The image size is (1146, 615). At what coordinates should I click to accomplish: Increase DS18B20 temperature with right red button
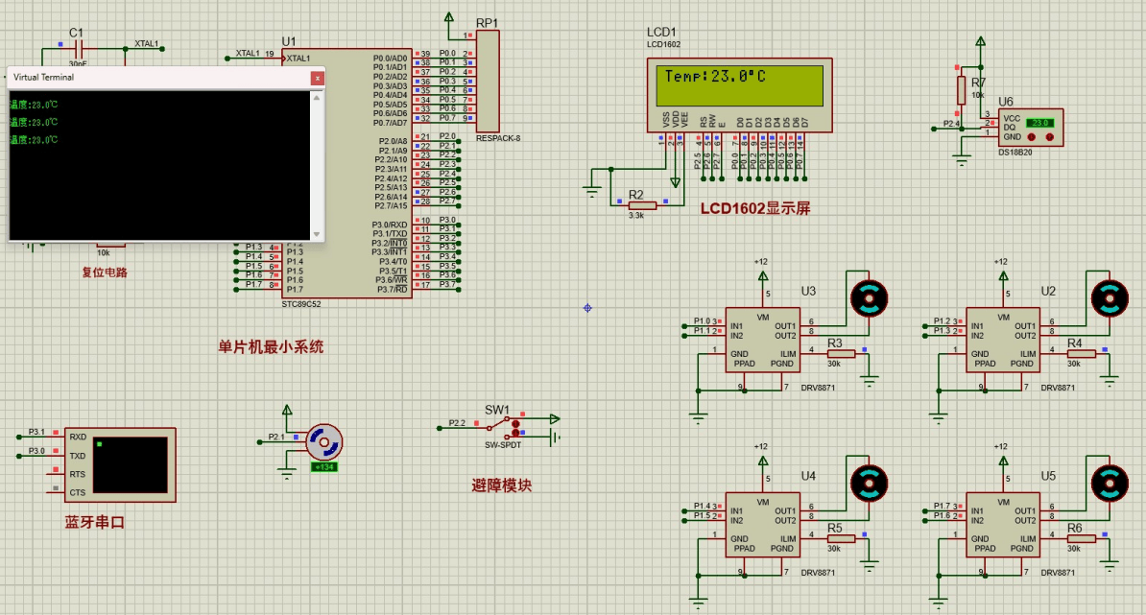coord(1049,138)
